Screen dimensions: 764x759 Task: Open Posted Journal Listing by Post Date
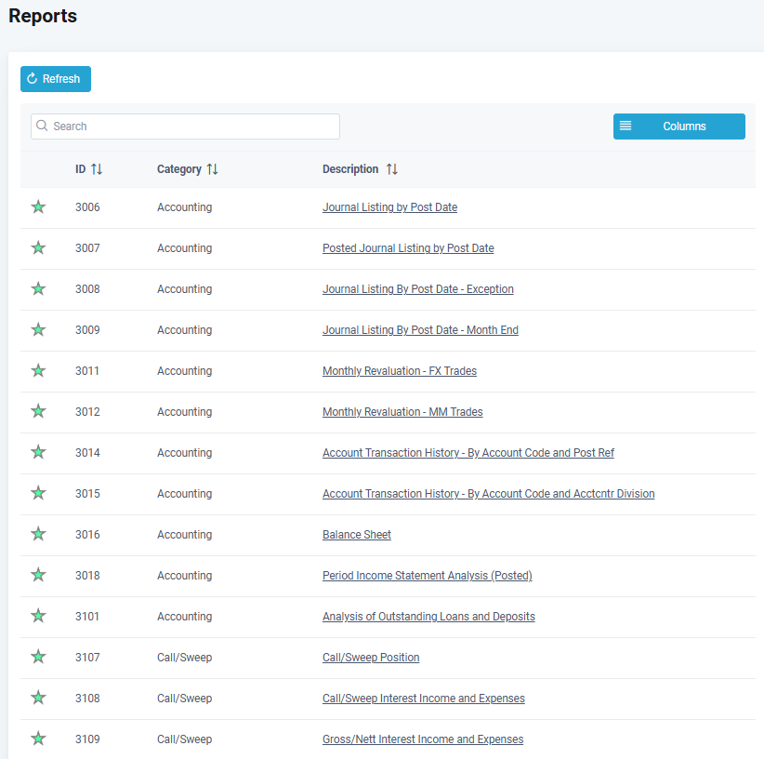click(x=408, y=248)
